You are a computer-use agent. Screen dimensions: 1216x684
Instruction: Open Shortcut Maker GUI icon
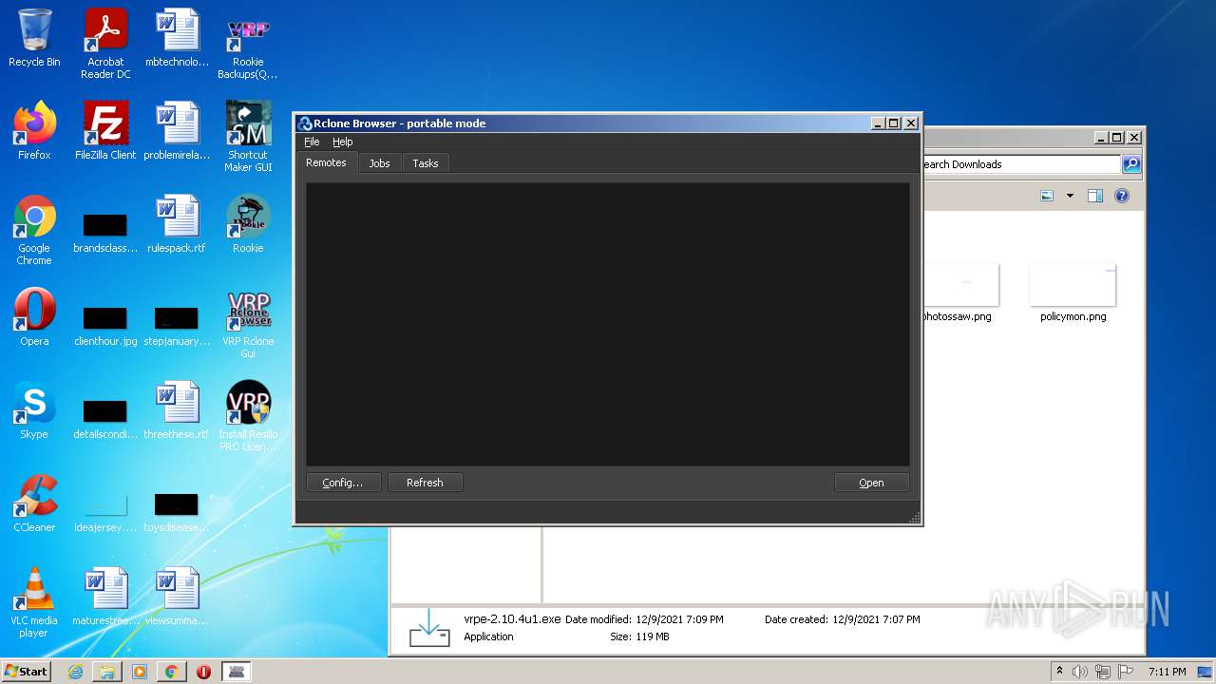click(248, 137)
